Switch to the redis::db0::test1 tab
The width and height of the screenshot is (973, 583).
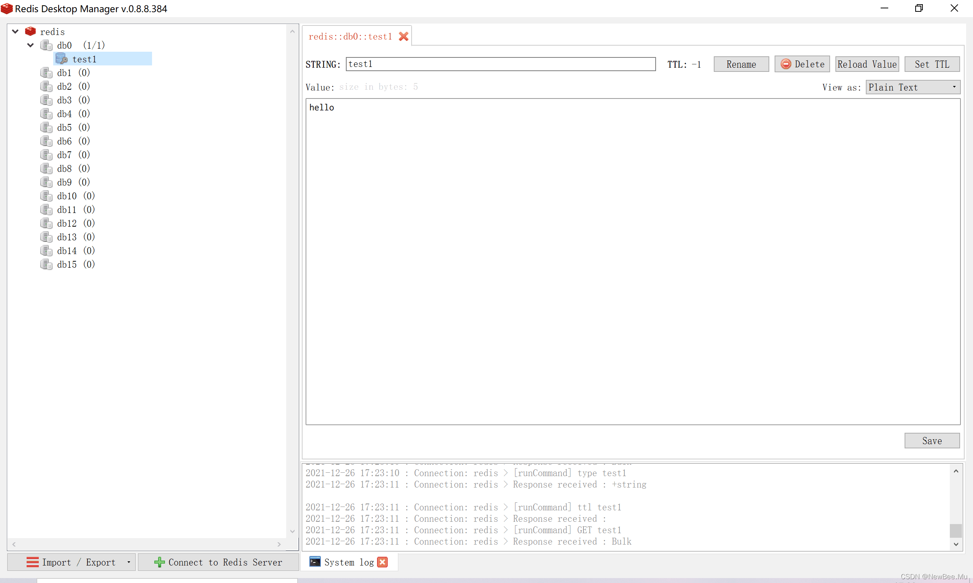click(x=350, y=37)
